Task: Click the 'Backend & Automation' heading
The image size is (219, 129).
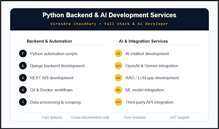Action: pos(50,41)
